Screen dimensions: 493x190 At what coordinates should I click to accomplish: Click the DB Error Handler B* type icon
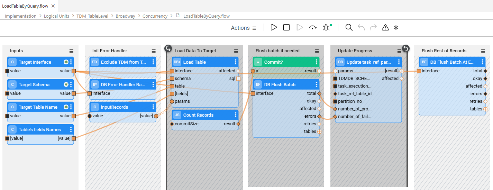point(95,84)
